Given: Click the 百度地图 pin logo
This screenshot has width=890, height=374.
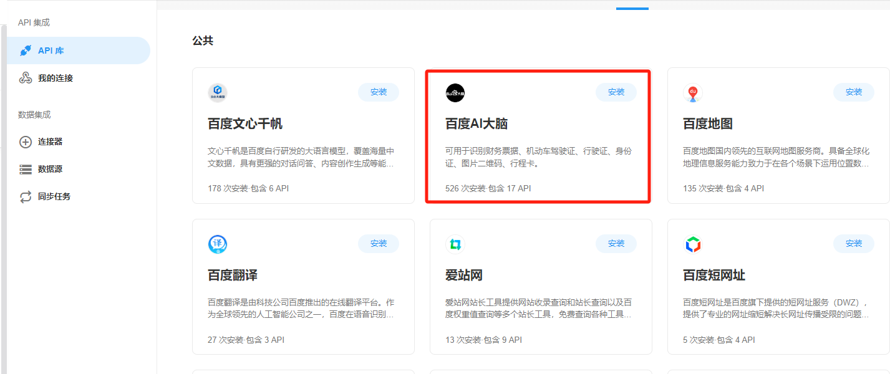Looking at the screenshot, I should point(692,93).
